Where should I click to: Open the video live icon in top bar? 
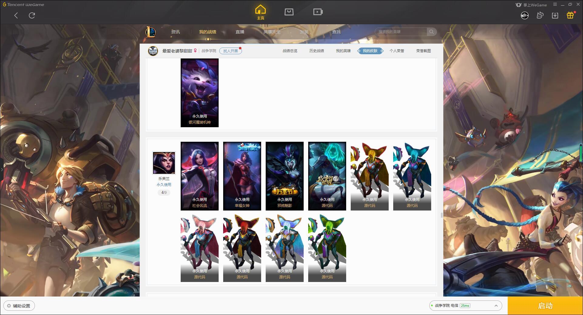coord(318,12)
